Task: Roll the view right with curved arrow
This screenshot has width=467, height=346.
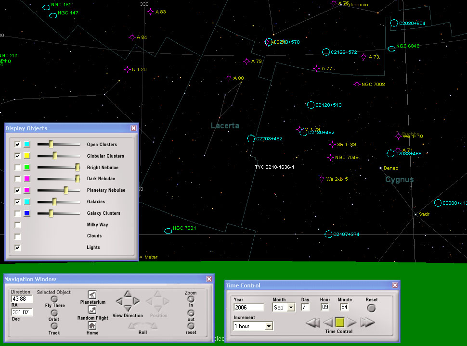Action: pyautogui.click(x=151, y=326)
